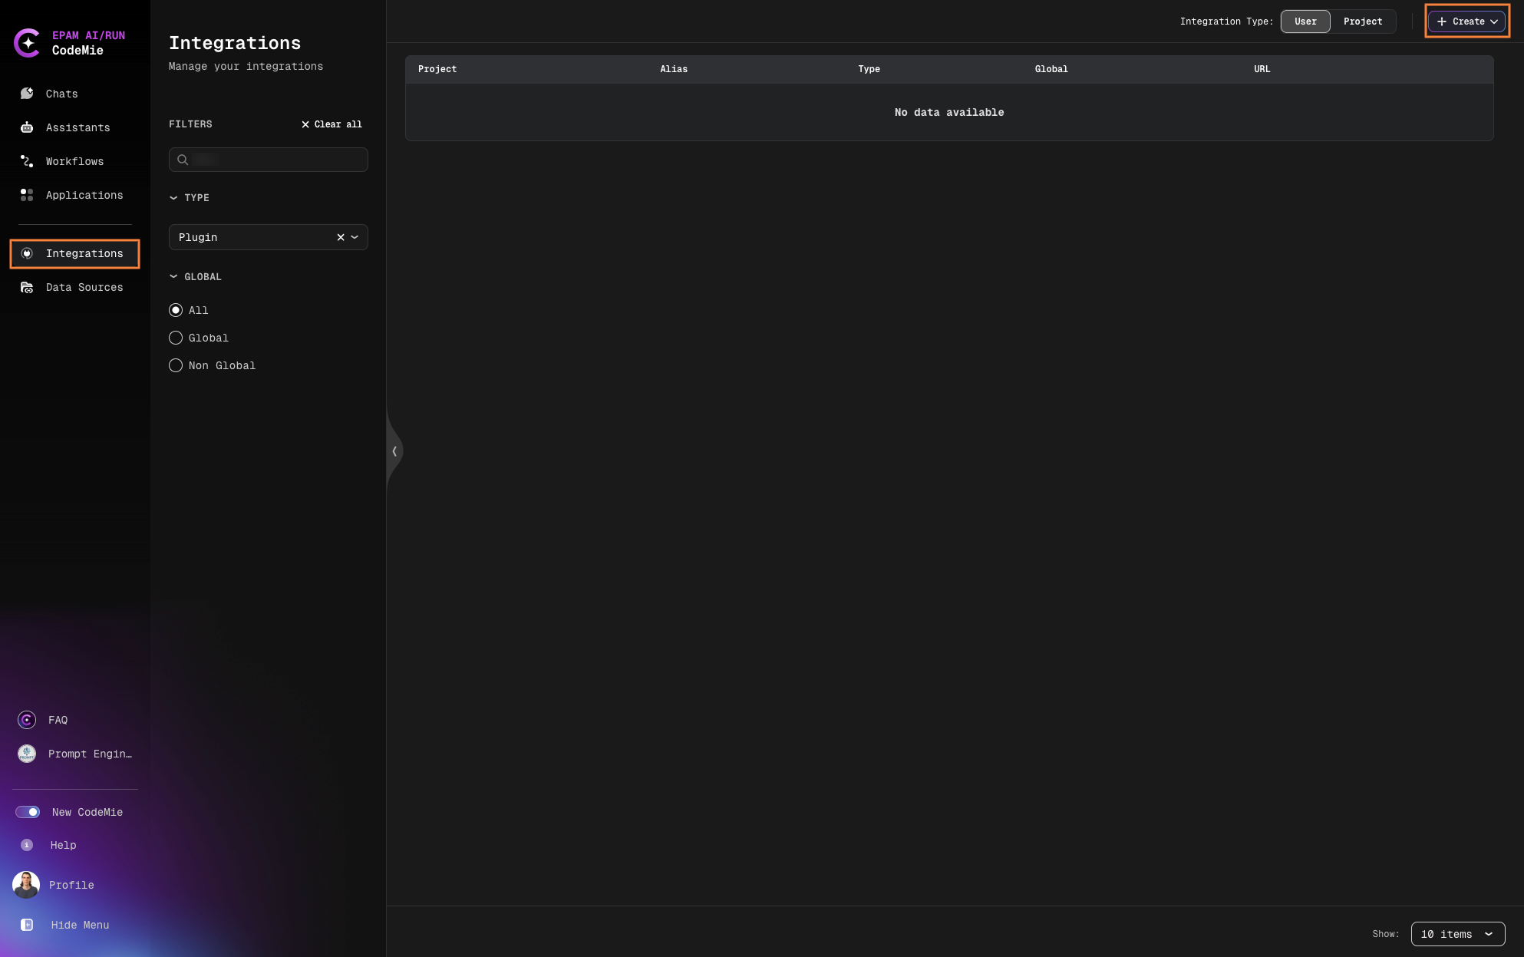
Task: Open Data Sources icon in sidebar
Action: coord(27,287)
